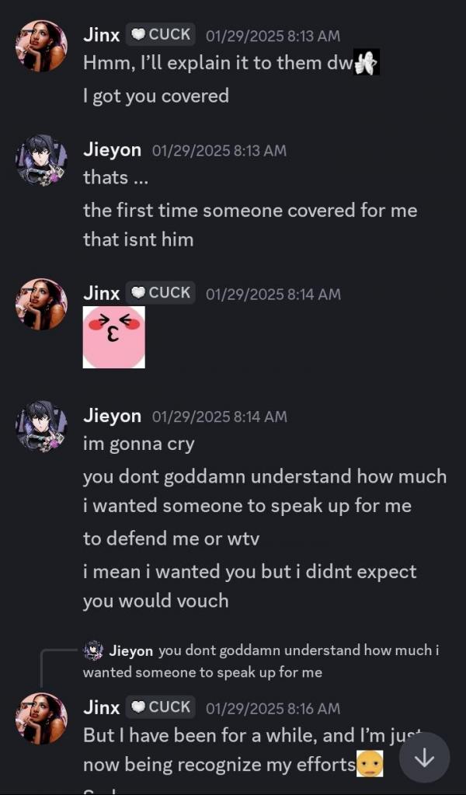
Task: Open Jinx's avatar on the first message
Action: (41, 46)
